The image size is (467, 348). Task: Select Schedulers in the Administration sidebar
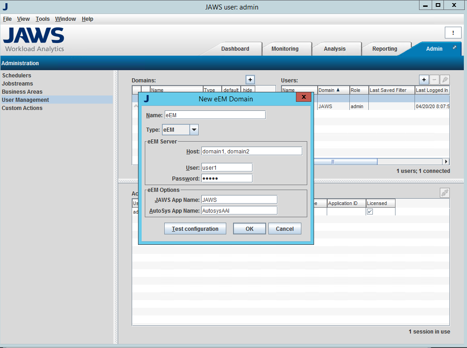point(17,76)
